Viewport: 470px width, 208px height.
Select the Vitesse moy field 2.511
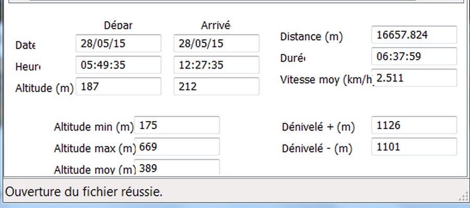tap(414, 78)
